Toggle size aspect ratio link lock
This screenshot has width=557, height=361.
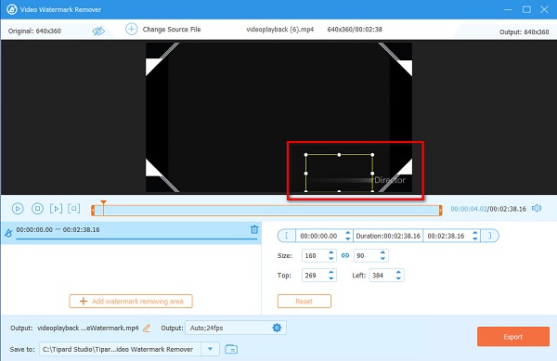[x=345, y=255]
